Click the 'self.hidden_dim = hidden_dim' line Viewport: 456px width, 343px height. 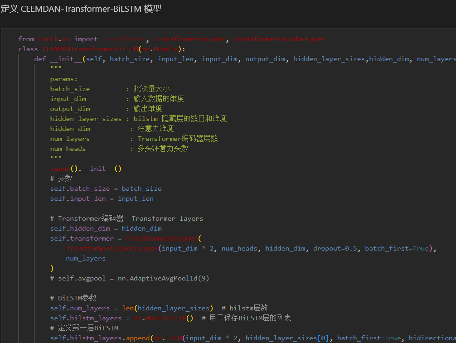[106, 228]
